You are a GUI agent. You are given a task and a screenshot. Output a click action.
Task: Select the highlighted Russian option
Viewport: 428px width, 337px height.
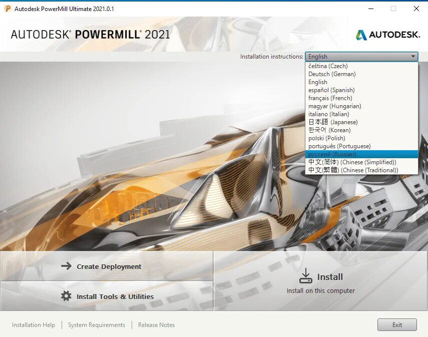[x=361, y=154]
